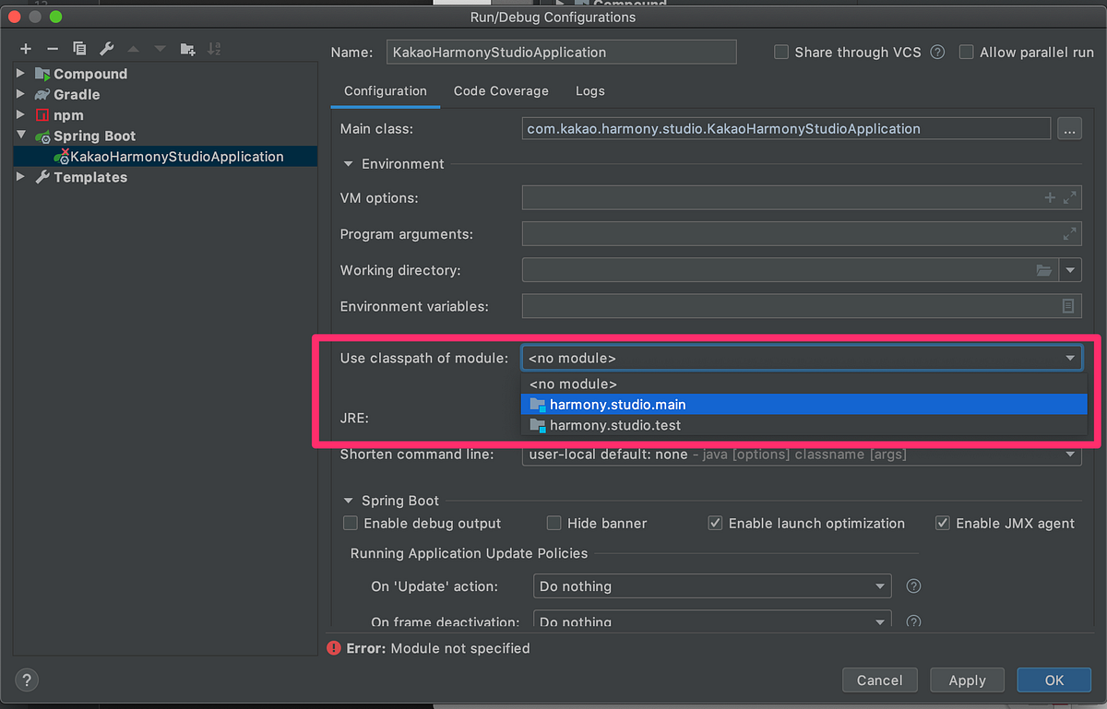
Task: Open the Environment variables editor
Action: 1067,306
